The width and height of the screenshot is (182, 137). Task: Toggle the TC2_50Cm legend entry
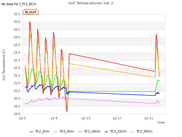coord(142,131)
